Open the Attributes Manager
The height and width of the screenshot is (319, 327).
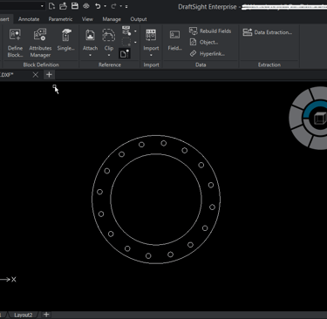click(40, 43)
